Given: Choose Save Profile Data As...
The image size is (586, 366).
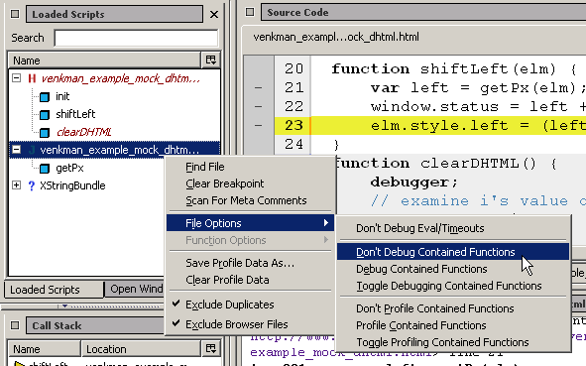Looking at the screenshot, I should click(251, 263).
